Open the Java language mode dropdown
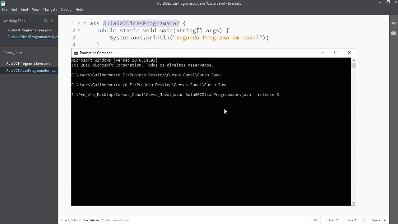The height and width of the screenshot is (224, 398). [352, 220]
